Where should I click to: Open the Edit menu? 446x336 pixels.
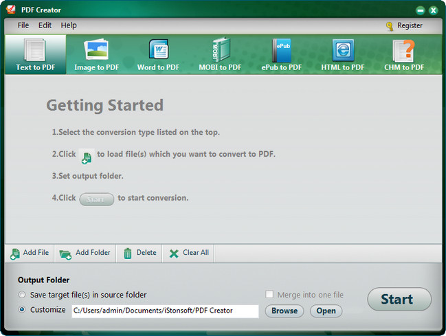pyautogui.click(x=45, y=25)
